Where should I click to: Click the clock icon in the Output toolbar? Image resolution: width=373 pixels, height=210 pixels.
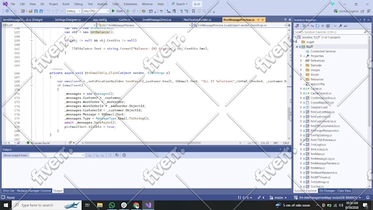pyautogui.click(x=124, y=155)
